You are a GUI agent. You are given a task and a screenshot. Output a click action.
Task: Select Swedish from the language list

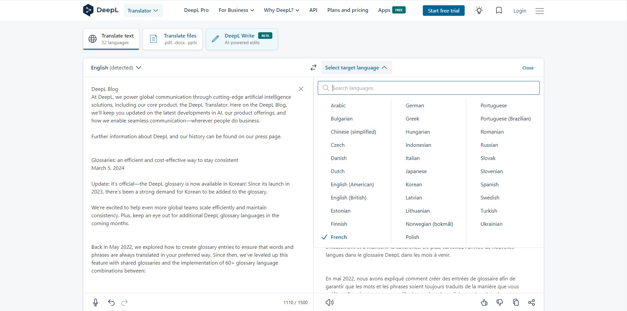pos(490,197)
